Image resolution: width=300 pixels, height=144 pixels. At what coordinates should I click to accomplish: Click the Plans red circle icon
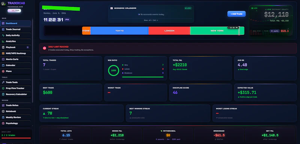(x=3, y=71)
